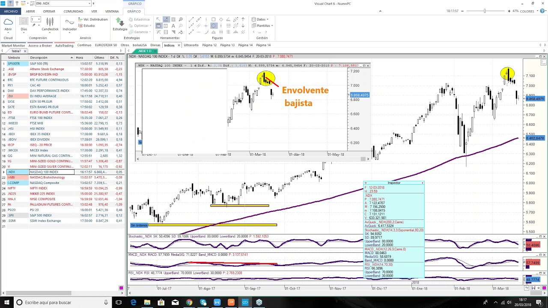Open the Datos dropdown
This screenshot has height=308, width=548.
pyautogui.click(x=260, y=19)
